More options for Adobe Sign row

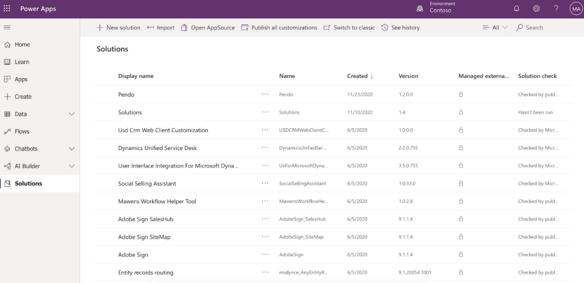265,254
